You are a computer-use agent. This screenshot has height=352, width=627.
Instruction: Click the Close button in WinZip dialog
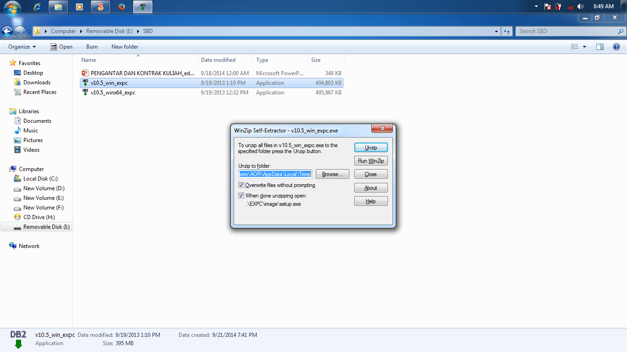(x=371, y=174)
